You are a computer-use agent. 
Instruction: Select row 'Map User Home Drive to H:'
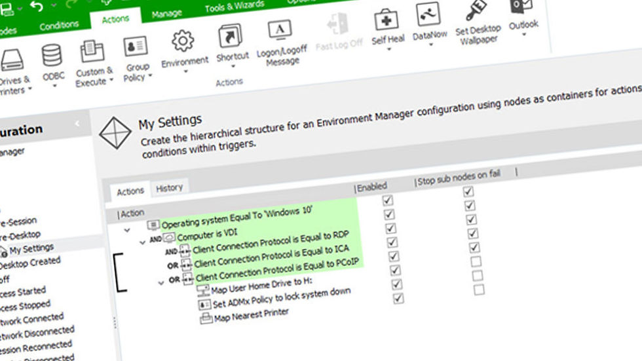tap(261, 286)
